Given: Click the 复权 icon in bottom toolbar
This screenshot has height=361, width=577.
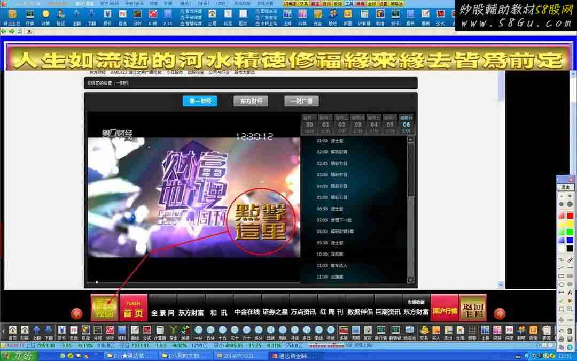Looking at the screenshot, I should [368, 332].
